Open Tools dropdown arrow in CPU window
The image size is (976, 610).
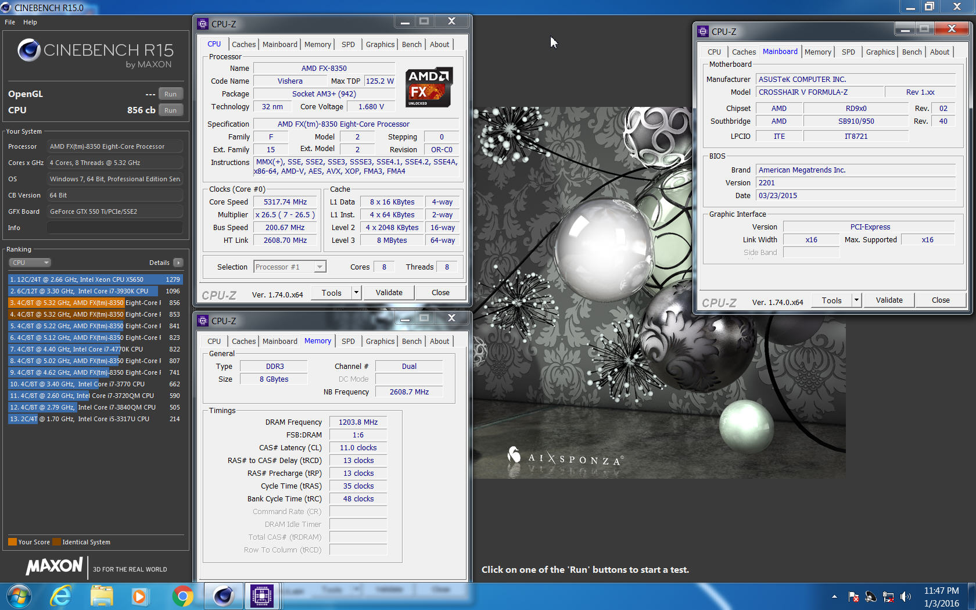point(356,293)
